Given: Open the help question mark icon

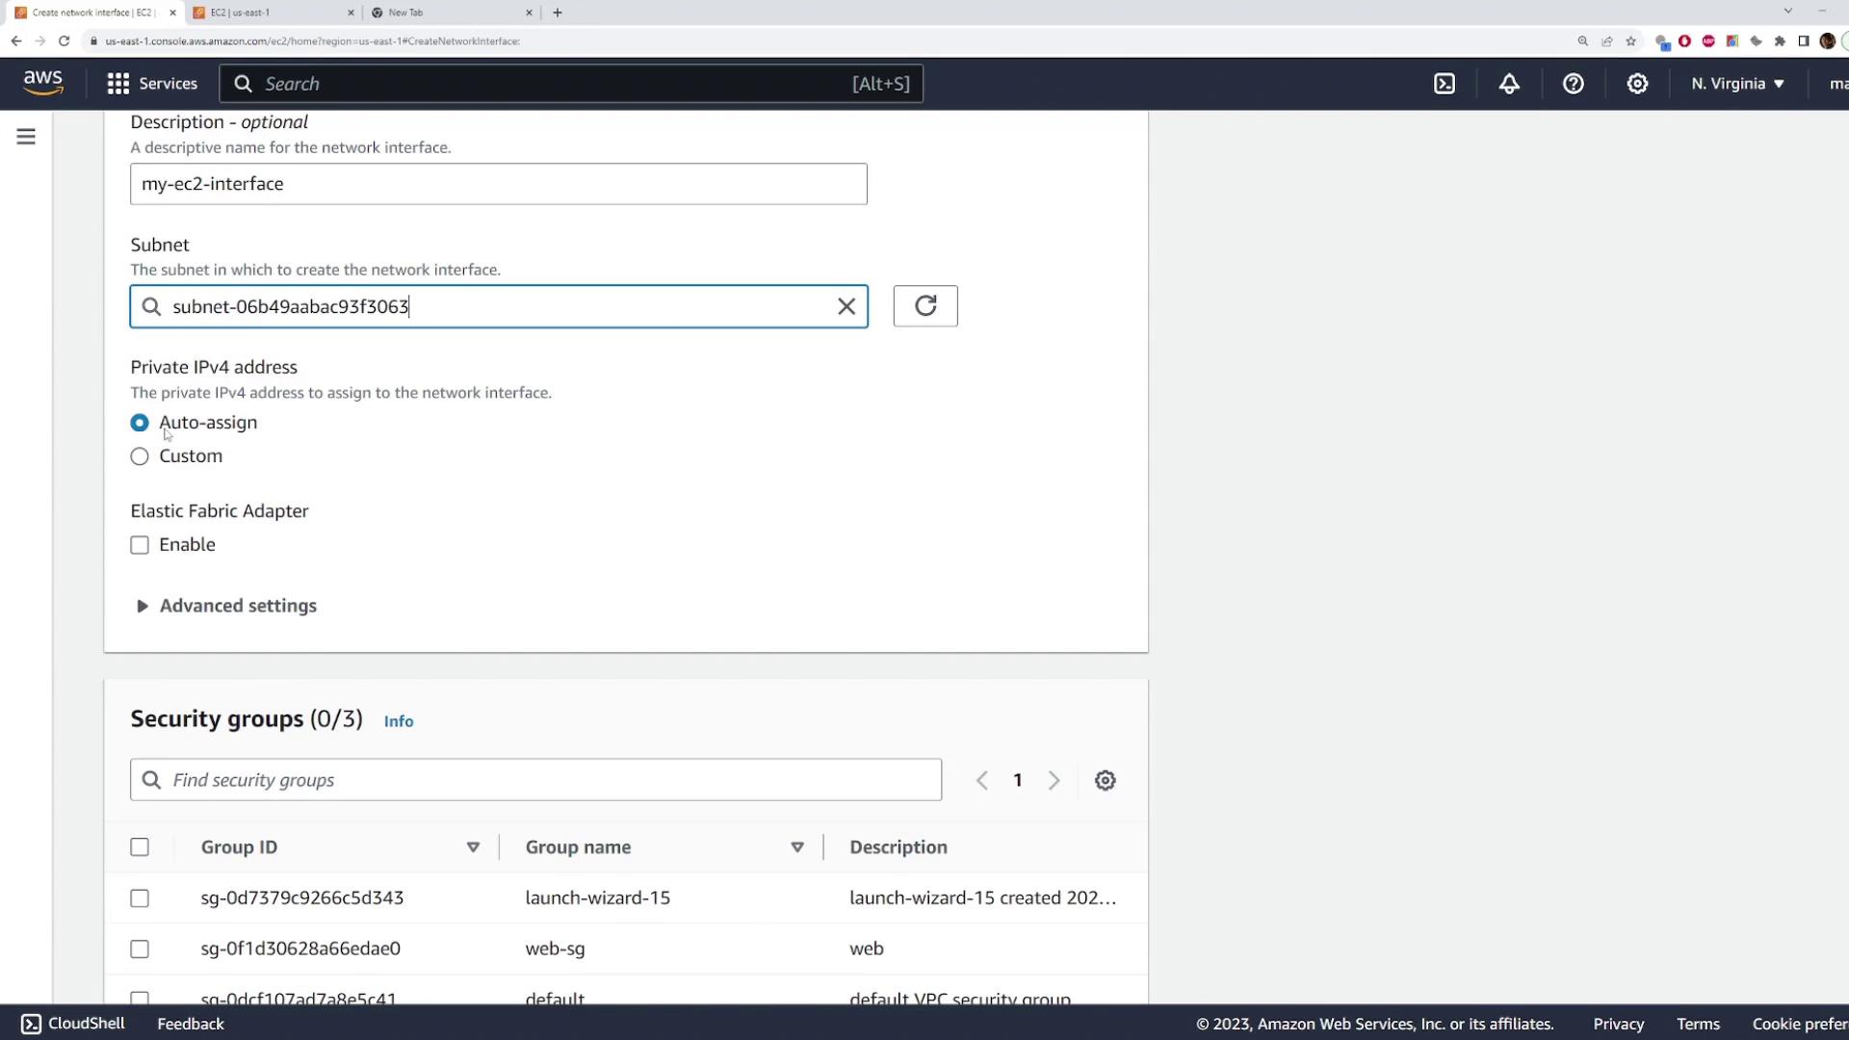Looking at the screenshot, I should tap(1574, 84).
